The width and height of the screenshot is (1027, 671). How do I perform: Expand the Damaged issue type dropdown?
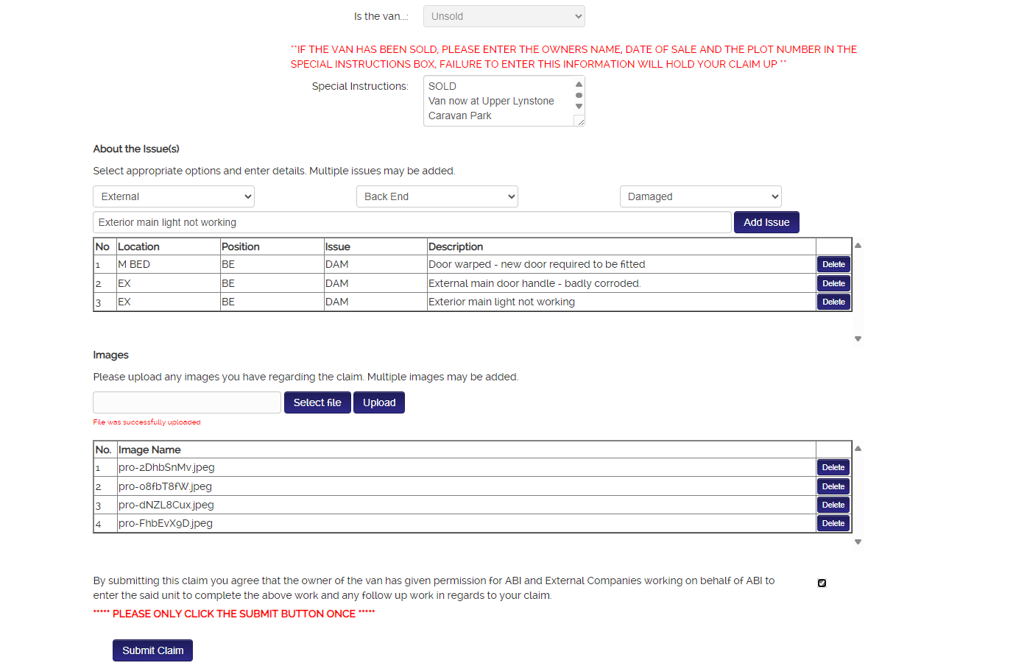tap(700, 196)
